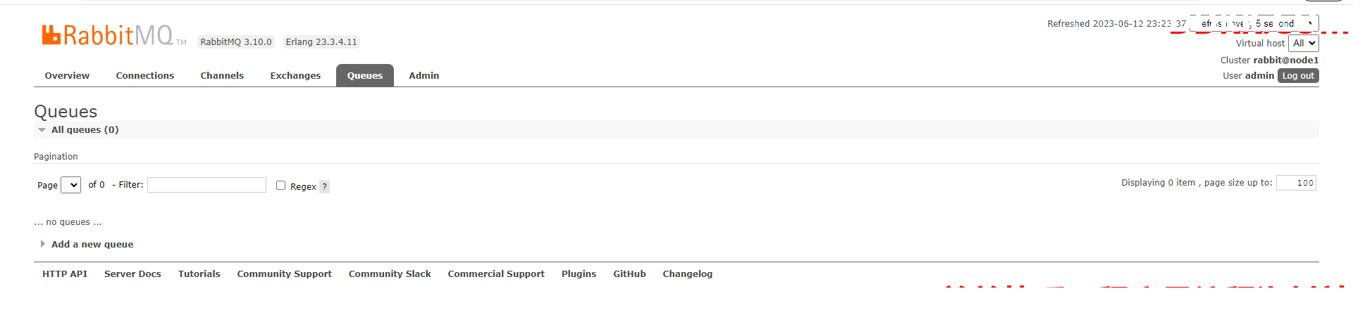Open the HTTP API link
Image resolution: width=1353 pixels, height=315 pixels.
[x=65, y=274]
